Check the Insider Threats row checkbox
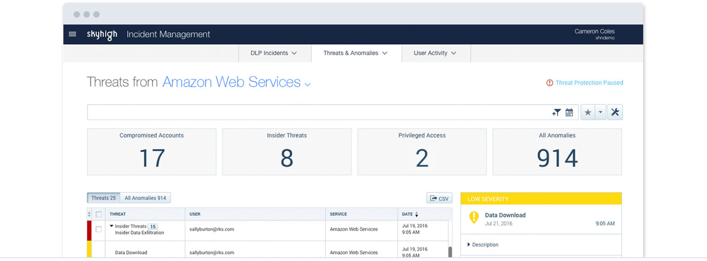The width and height of the screenshot is (707, 261). click(x=99, y=229)
